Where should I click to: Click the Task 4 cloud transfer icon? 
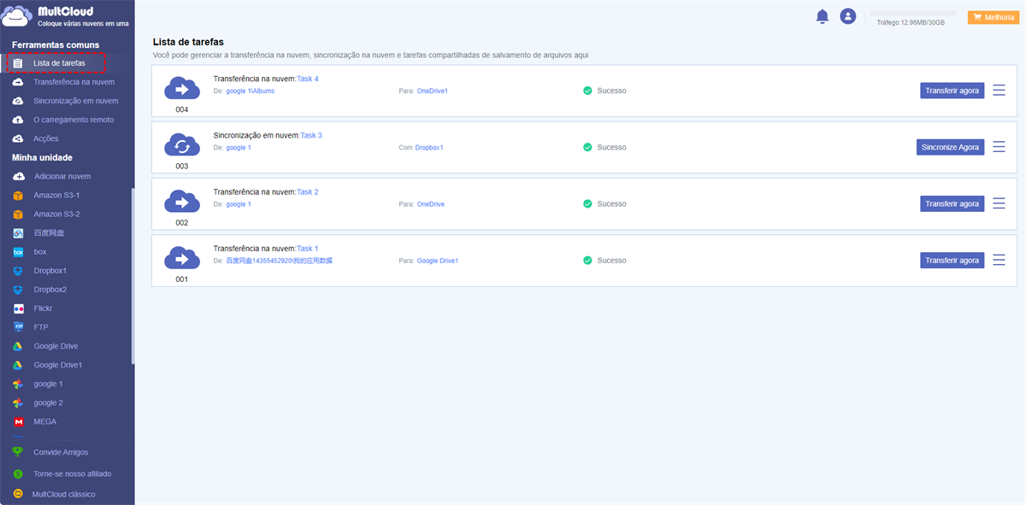[181, 88]
